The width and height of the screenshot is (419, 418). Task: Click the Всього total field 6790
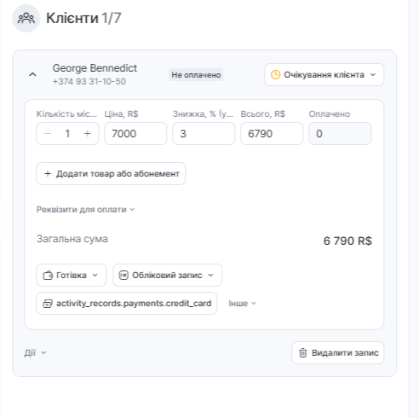tap(272, 133)
